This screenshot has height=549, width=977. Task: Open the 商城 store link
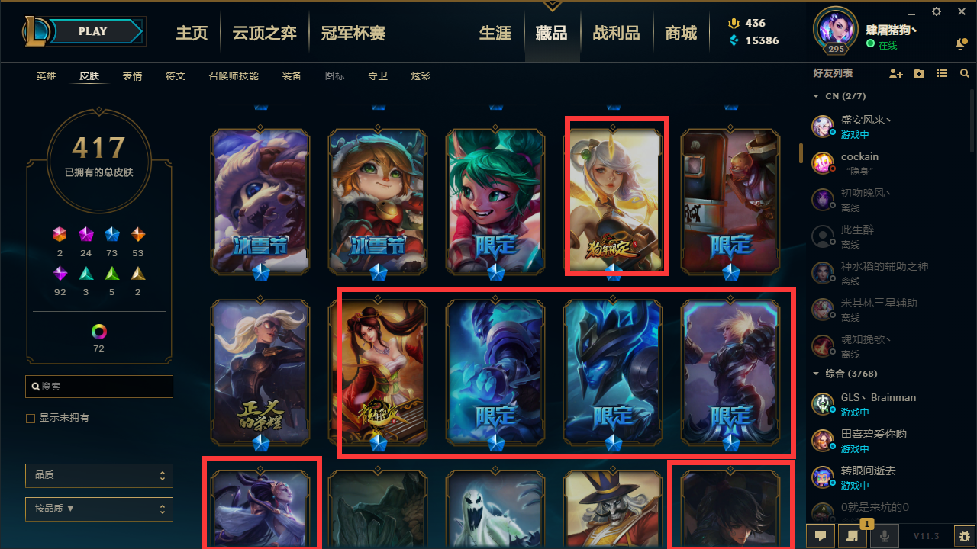(x=681, y=33)
